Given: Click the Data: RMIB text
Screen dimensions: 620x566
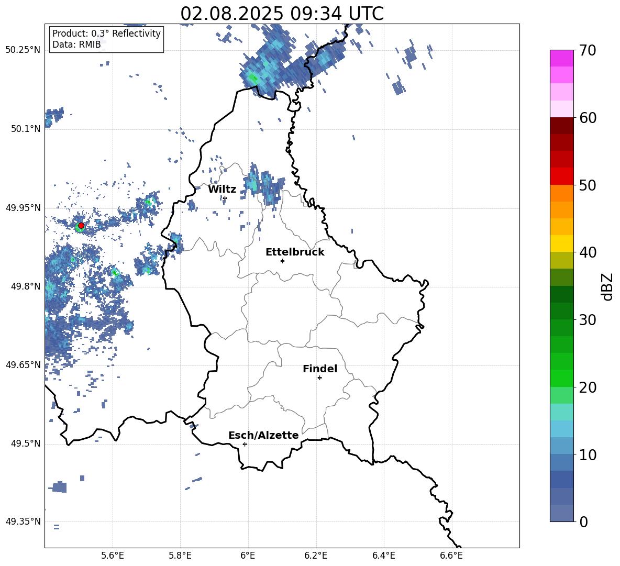Looking at the screenshot, I should pyautogui.click(x=76, y=45).
